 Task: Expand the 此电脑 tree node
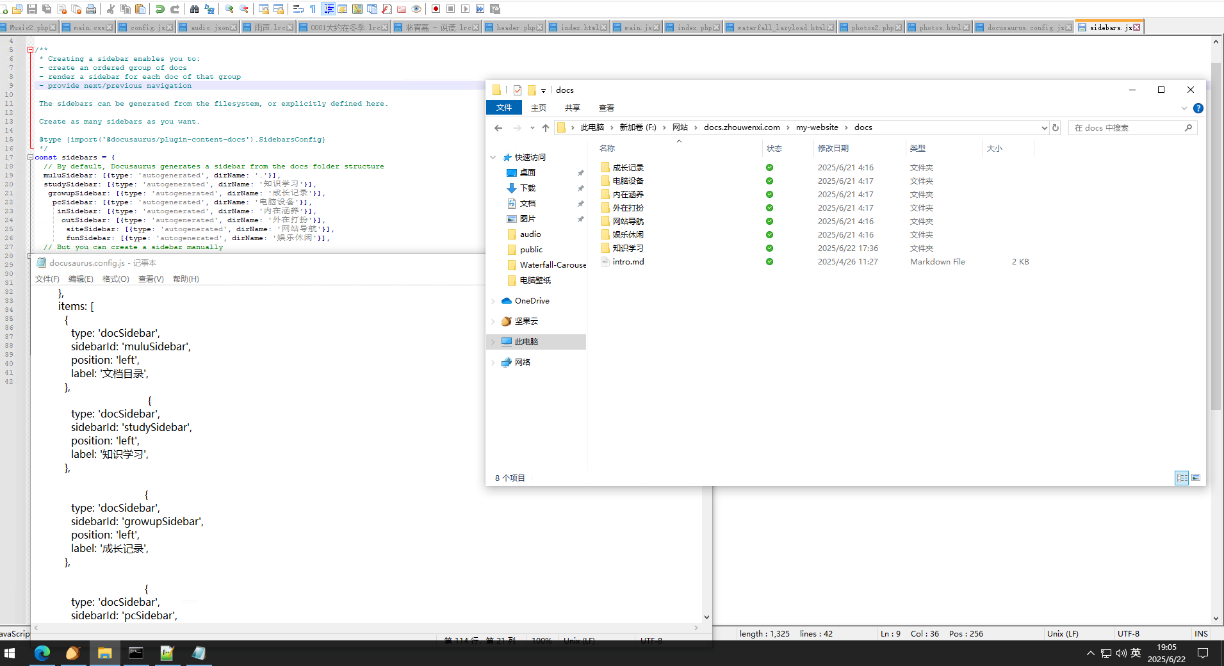(493, 342)
